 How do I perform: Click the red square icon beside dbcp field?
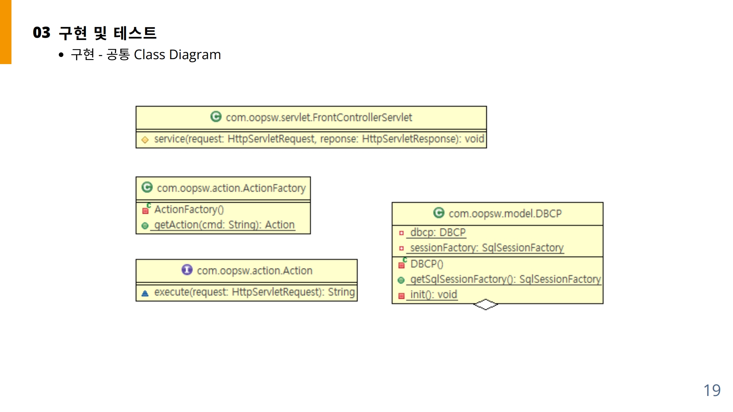[x=401, y=233]
